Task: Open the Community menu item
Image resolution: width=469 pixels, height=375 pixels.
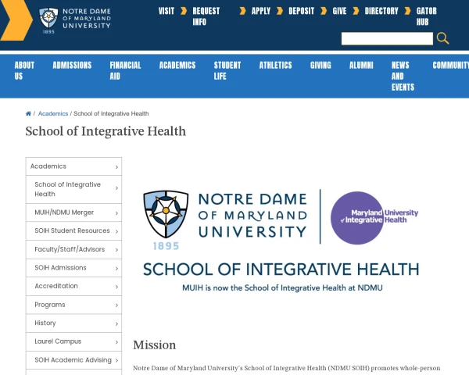Action: 451,65
